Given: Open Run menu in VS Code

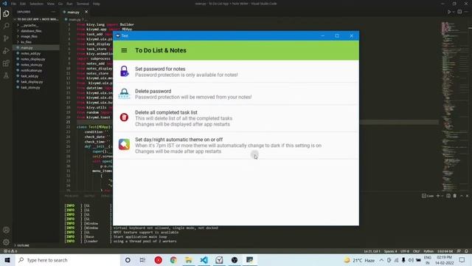Looking at the screenshot, I should 69,4.
